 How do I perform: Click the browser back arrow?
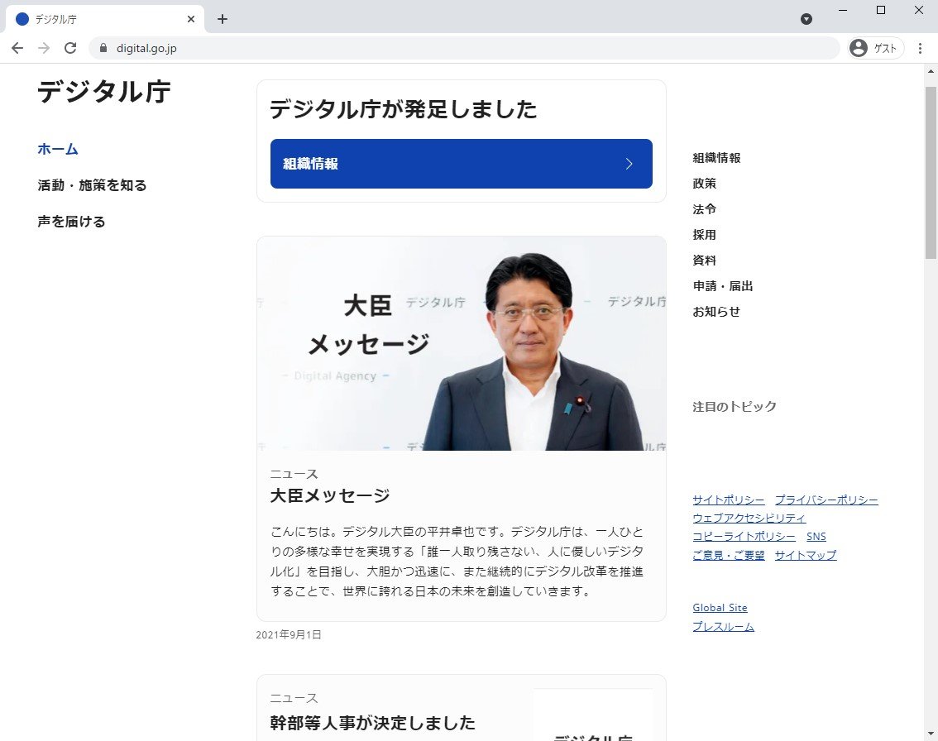coord(17,48)
